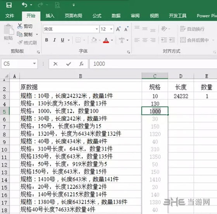Click the fx insert function button
The height and width of the screenshot is (214, 217).
point(81,64)
